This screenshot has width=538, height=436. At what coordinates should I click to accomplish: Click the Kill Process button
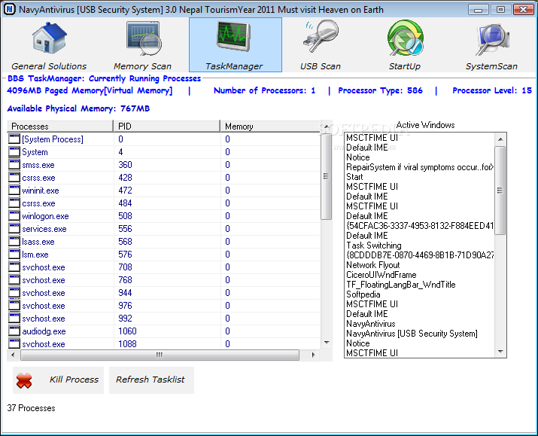pyautogui.click(x=59, y=380)
